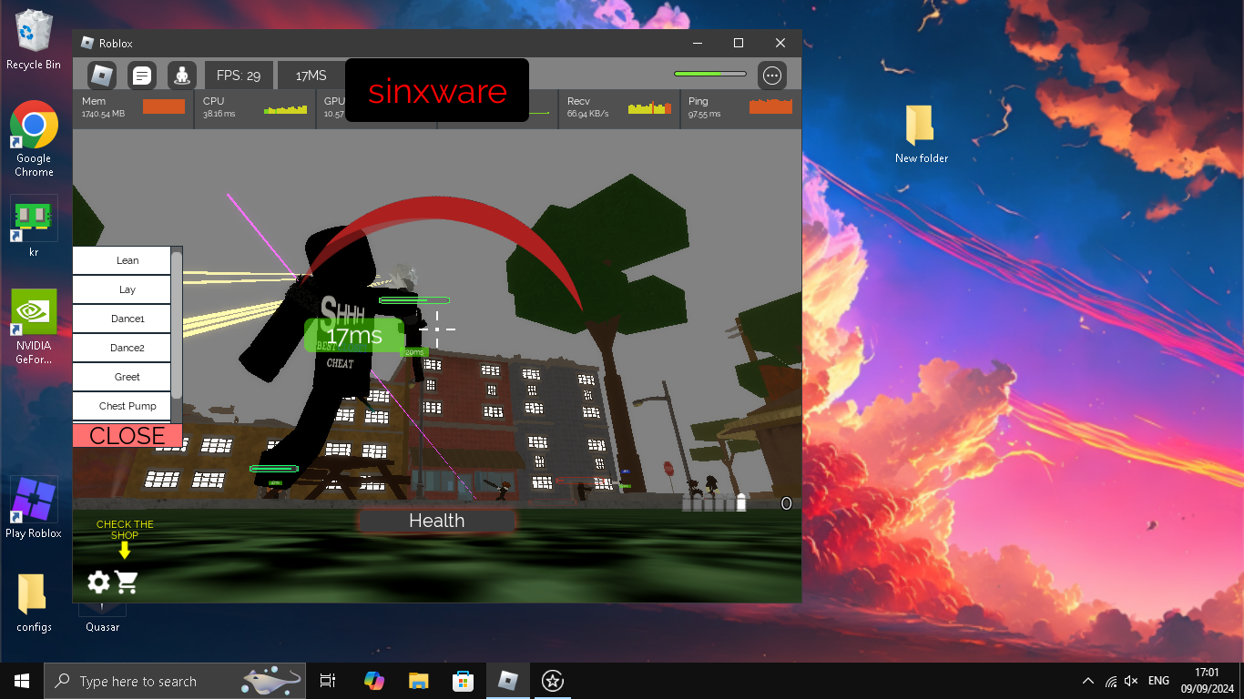Open the Recycle Bin desktop icon
The height and width of the screenshot is (699, 1244).
[x=34, y=40]
